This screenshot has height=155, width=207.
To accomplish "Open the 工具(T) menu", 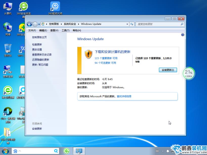I will pyautogui.click(x=66, y=31).
